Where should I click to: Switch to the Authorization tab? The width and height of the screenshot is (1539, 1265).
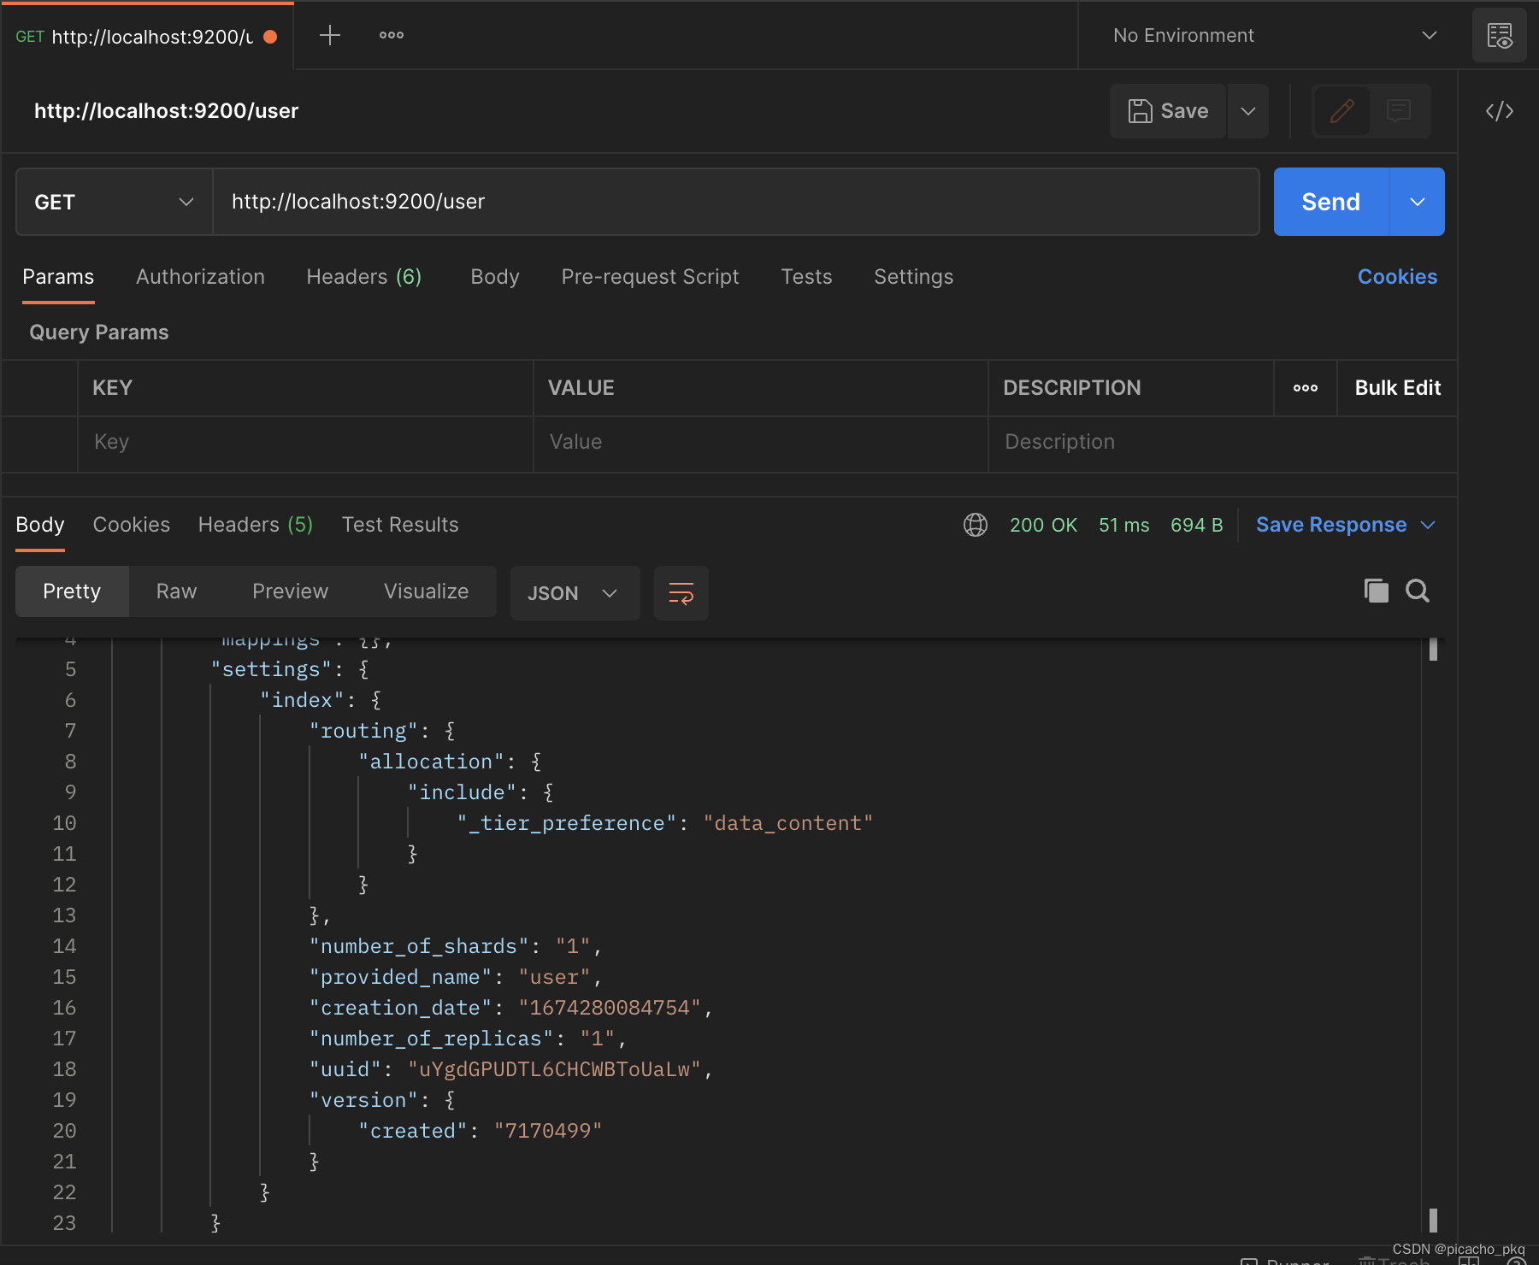coord(200,277)
